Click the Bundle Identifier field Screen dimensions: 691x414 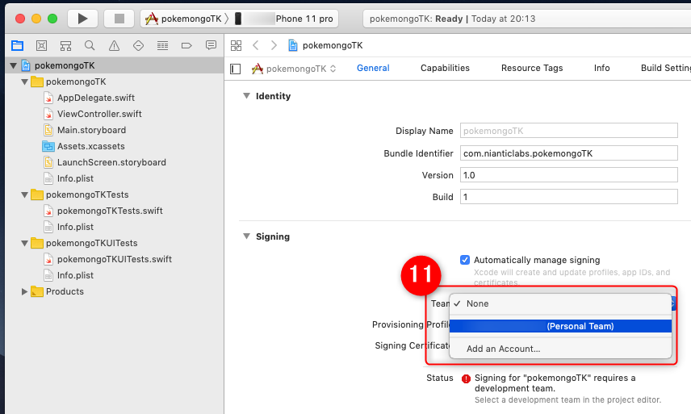(569, 153)
